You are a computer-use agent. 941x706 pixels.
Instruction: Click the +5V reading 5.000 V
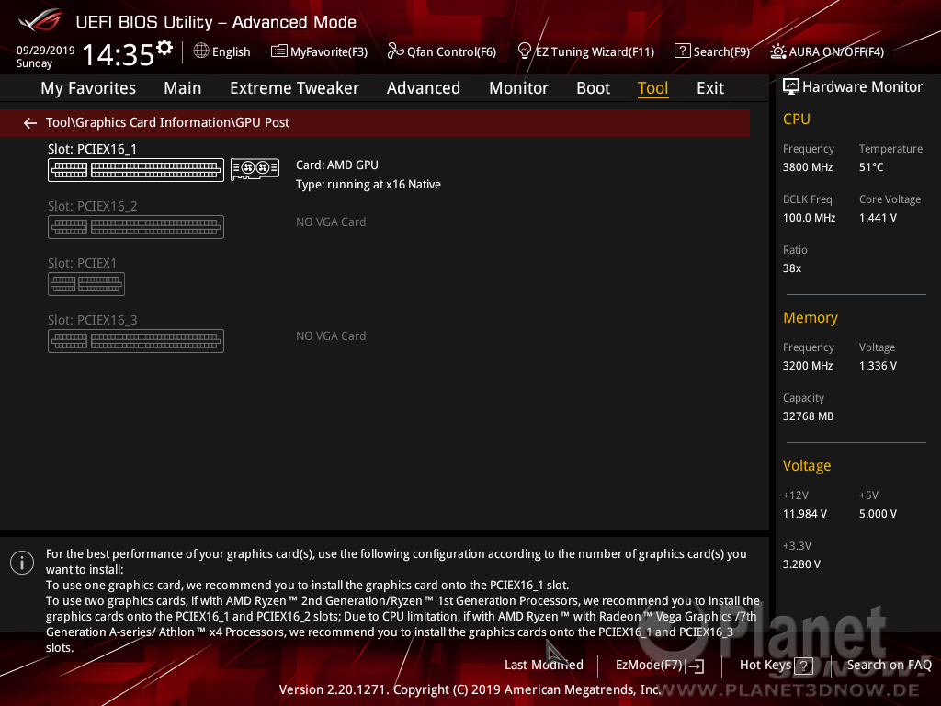point(878,514)
